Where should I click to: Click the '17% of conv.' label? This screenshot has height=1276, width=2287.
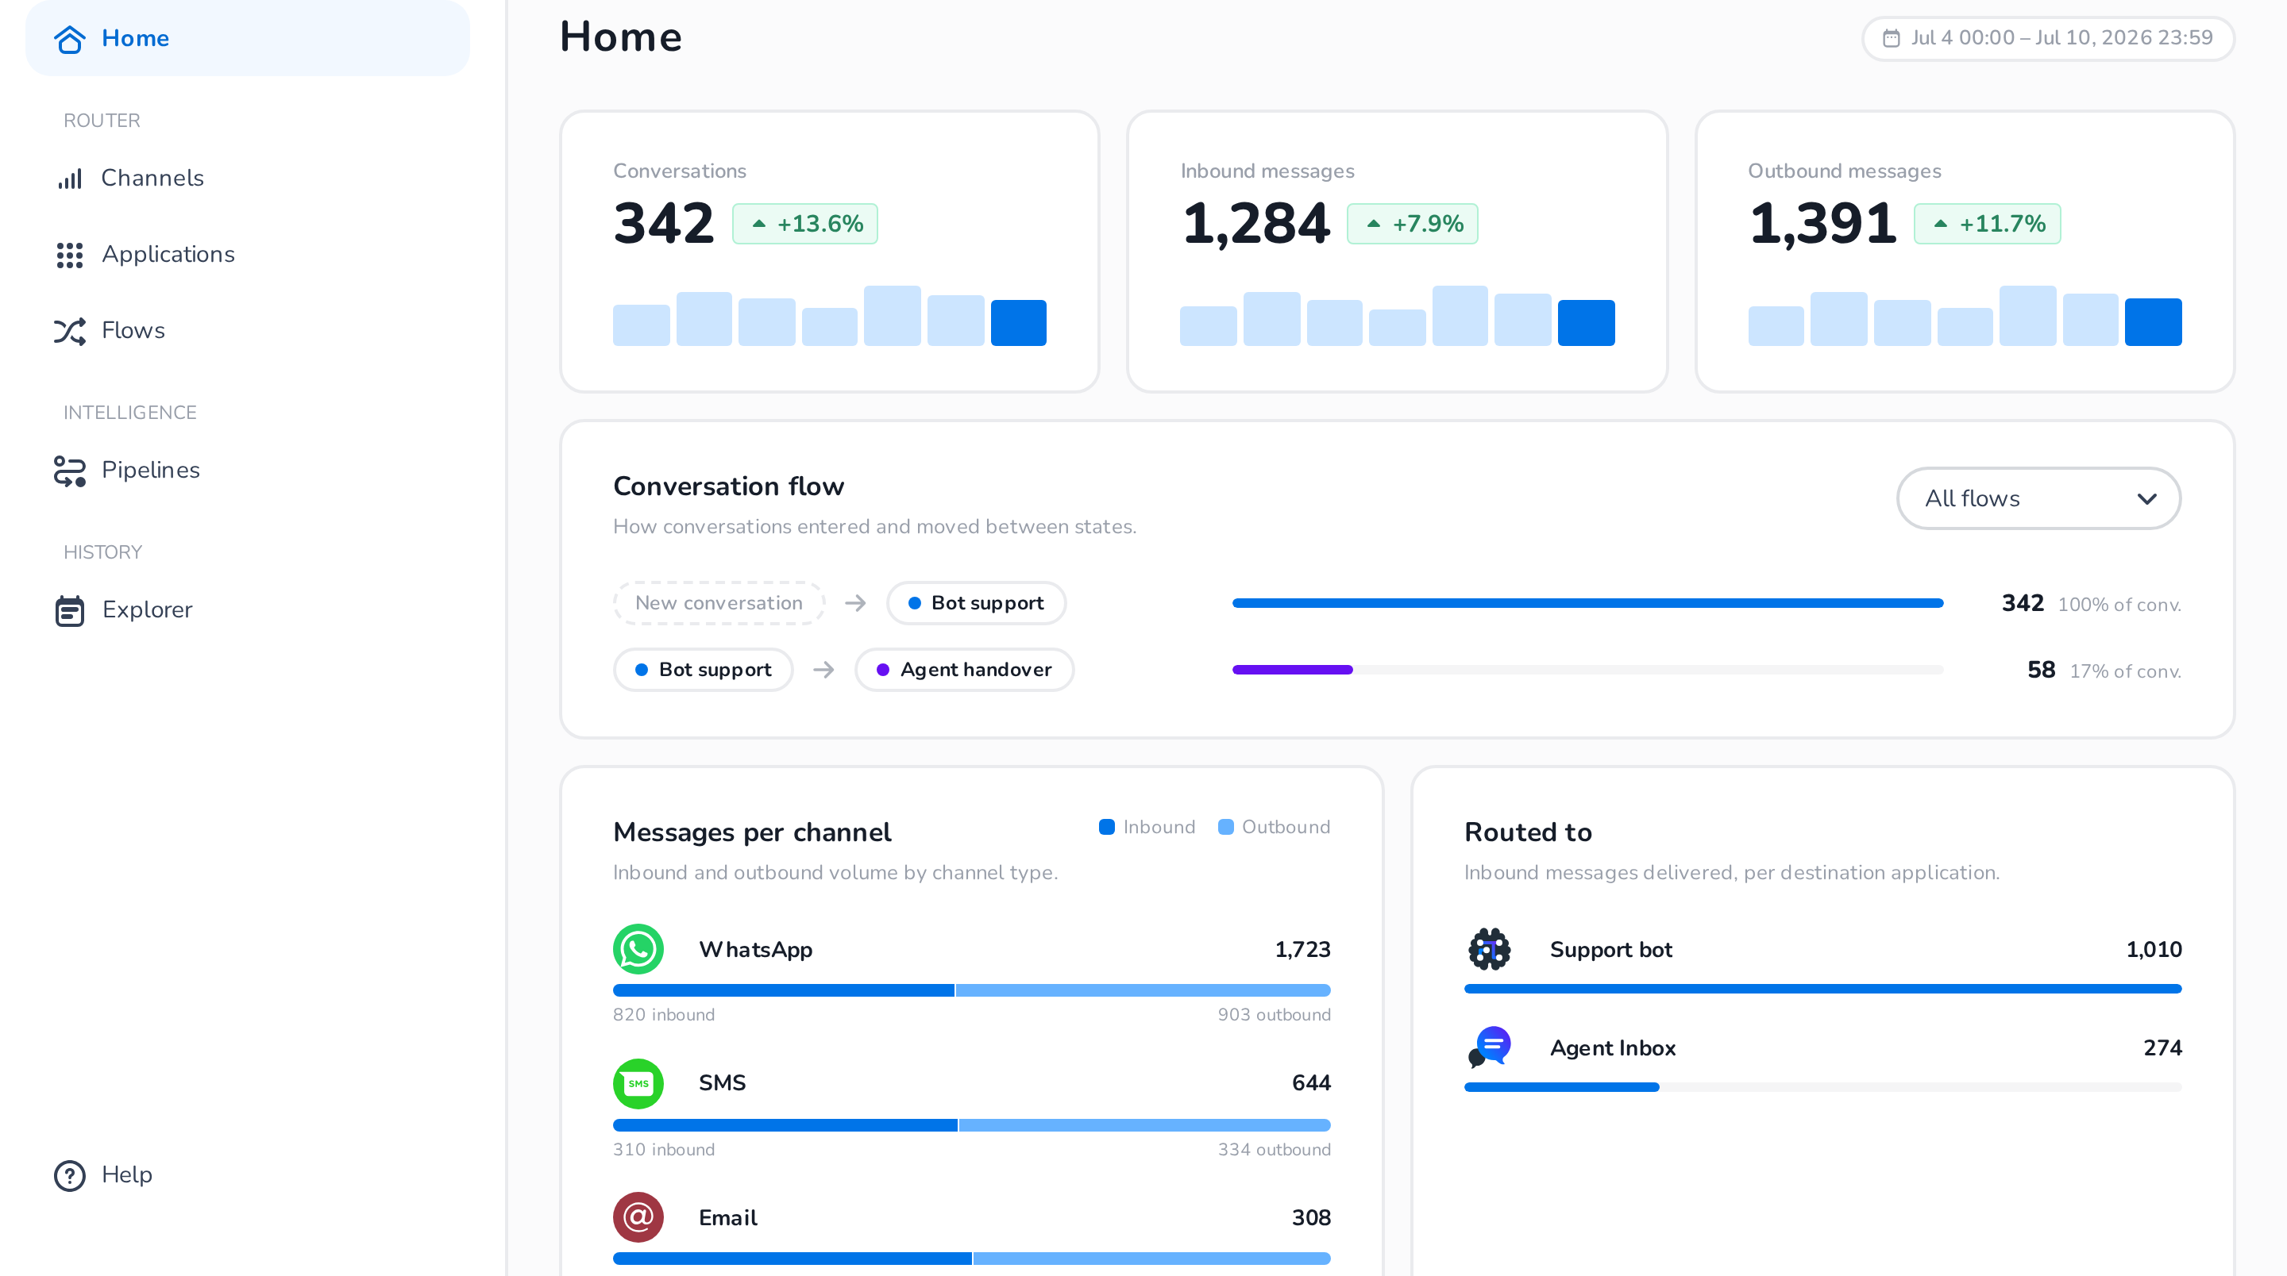2124,671
